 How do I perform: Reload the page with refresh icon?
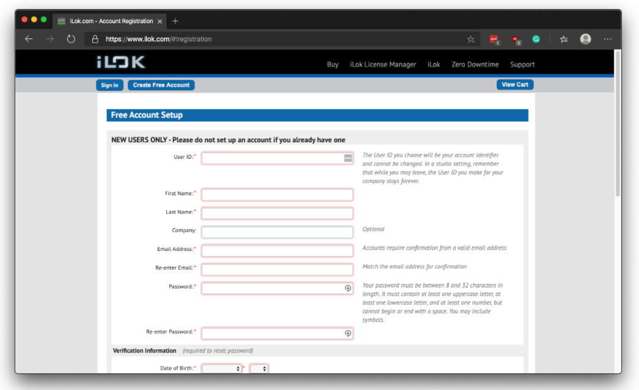coord(71,39)
